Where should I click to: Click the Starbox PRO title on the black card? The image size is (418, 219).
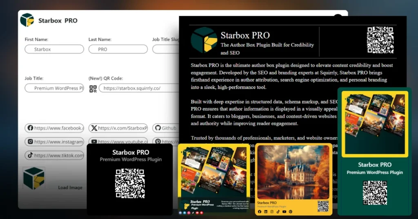click(x=131, y=152)
